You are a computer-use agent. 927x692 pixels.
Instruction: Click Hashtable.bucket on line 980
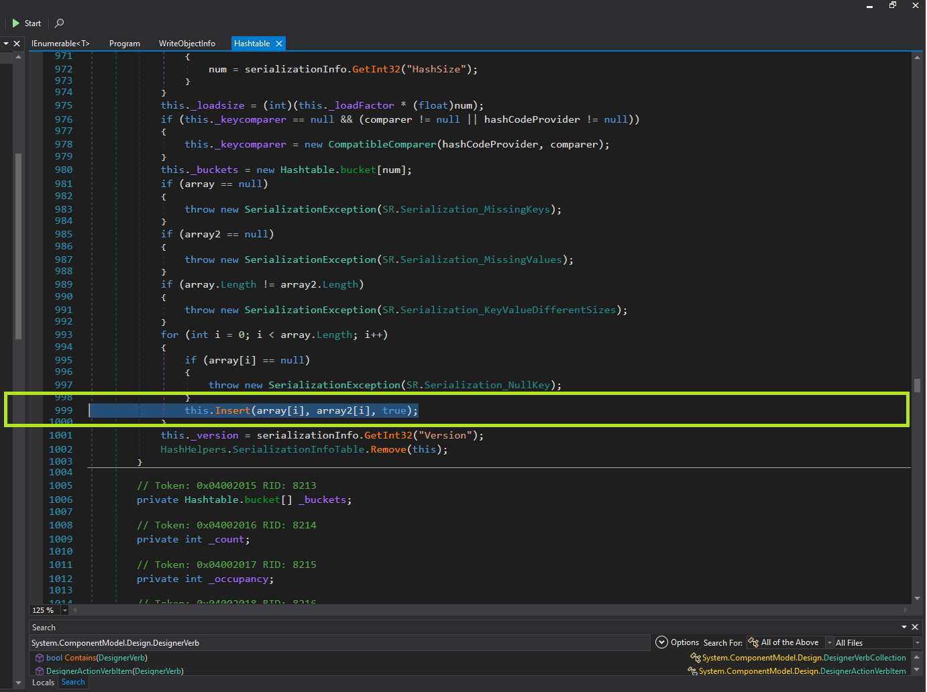[x=328, y=170]
